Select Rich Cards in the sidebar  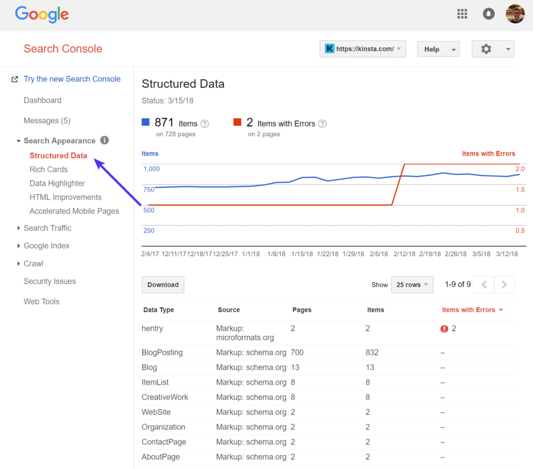(x=48, y=169)
